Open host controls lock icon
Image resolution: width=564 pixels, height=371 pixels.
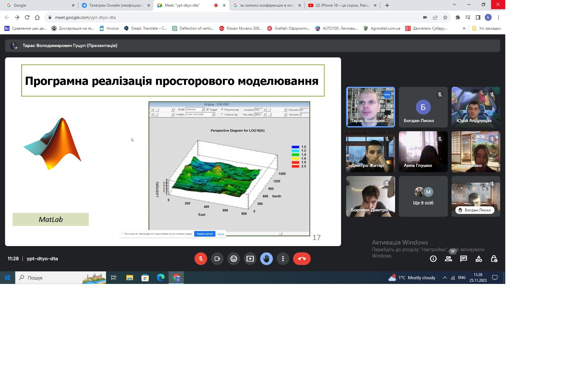tap(494, 259)
